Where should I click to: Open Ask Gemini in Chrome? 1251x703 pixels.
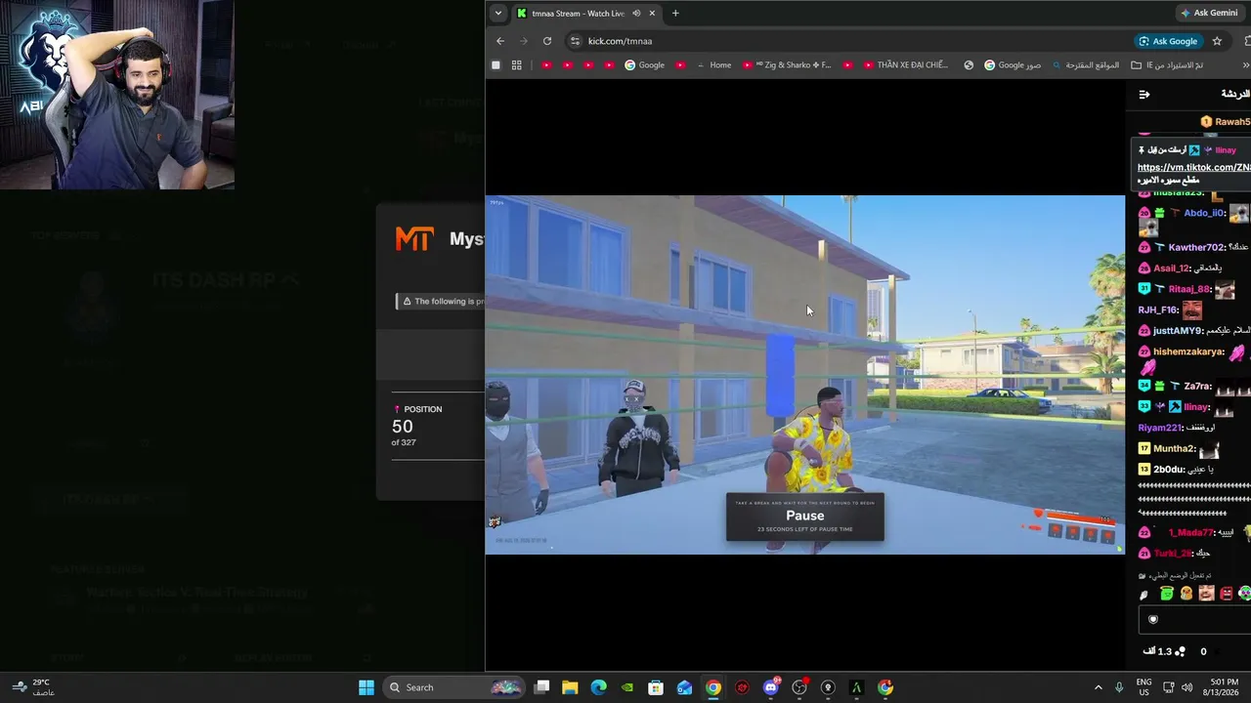coord(1210,13)
